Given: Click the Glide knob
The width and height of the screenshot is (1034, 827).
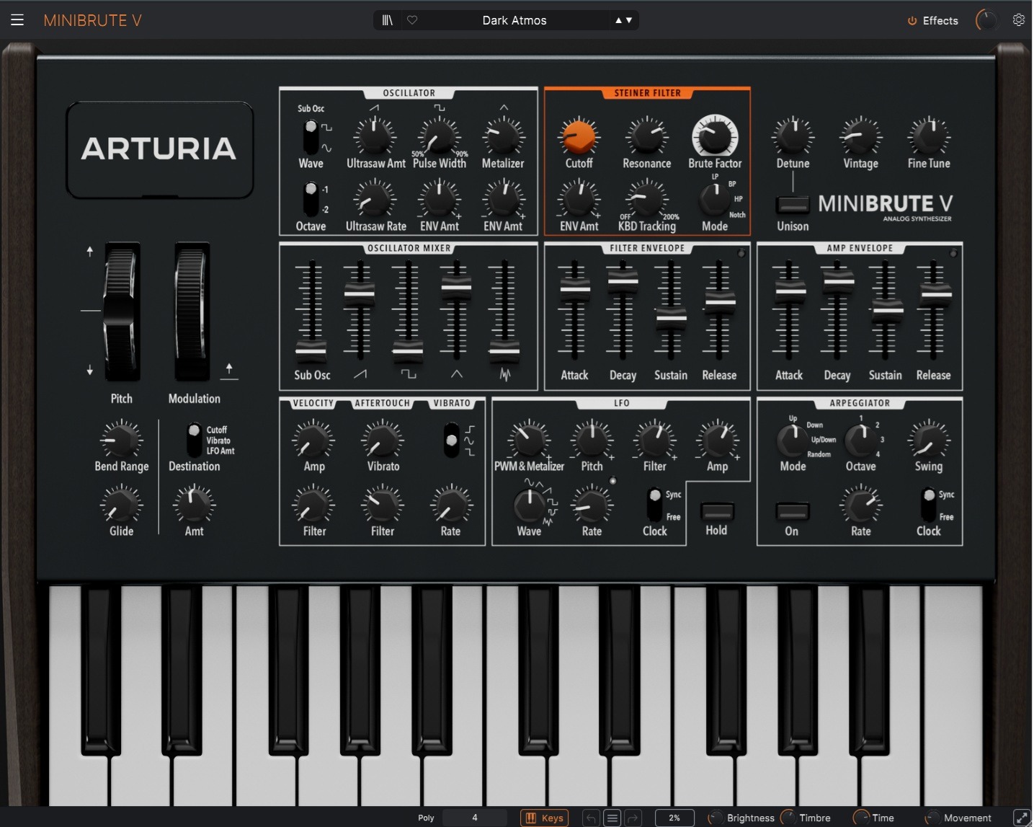Looking at the screenshot, I should 121,504.
